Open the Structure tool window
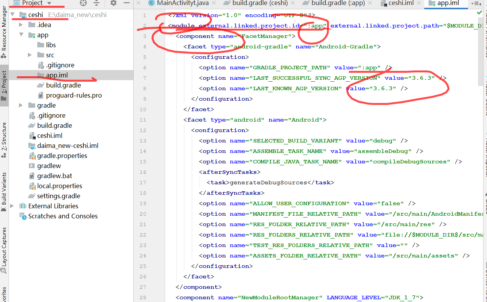 click(x=4, y=137)
